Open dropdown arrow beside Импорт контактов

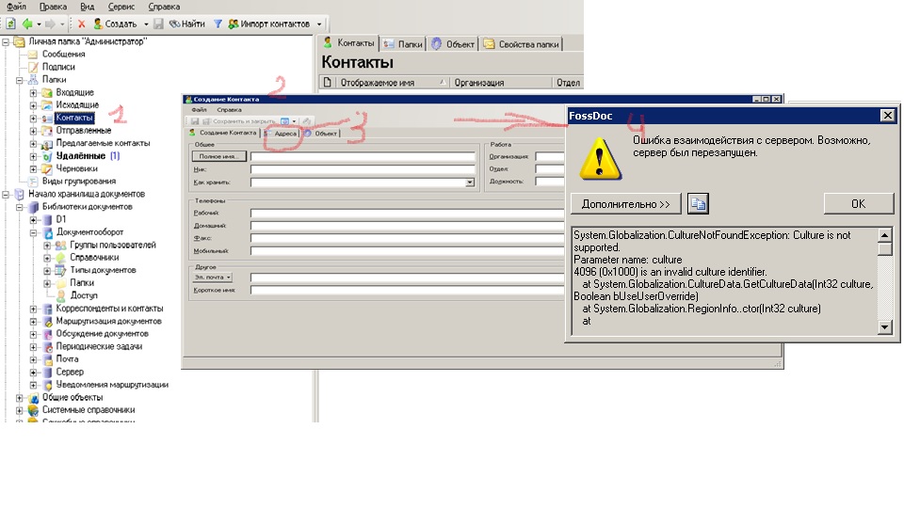click(319, 24)
